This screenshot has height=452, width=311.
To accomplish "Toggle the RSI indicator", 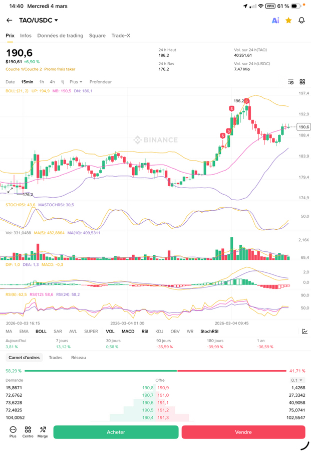I will [x=145, y=332].
